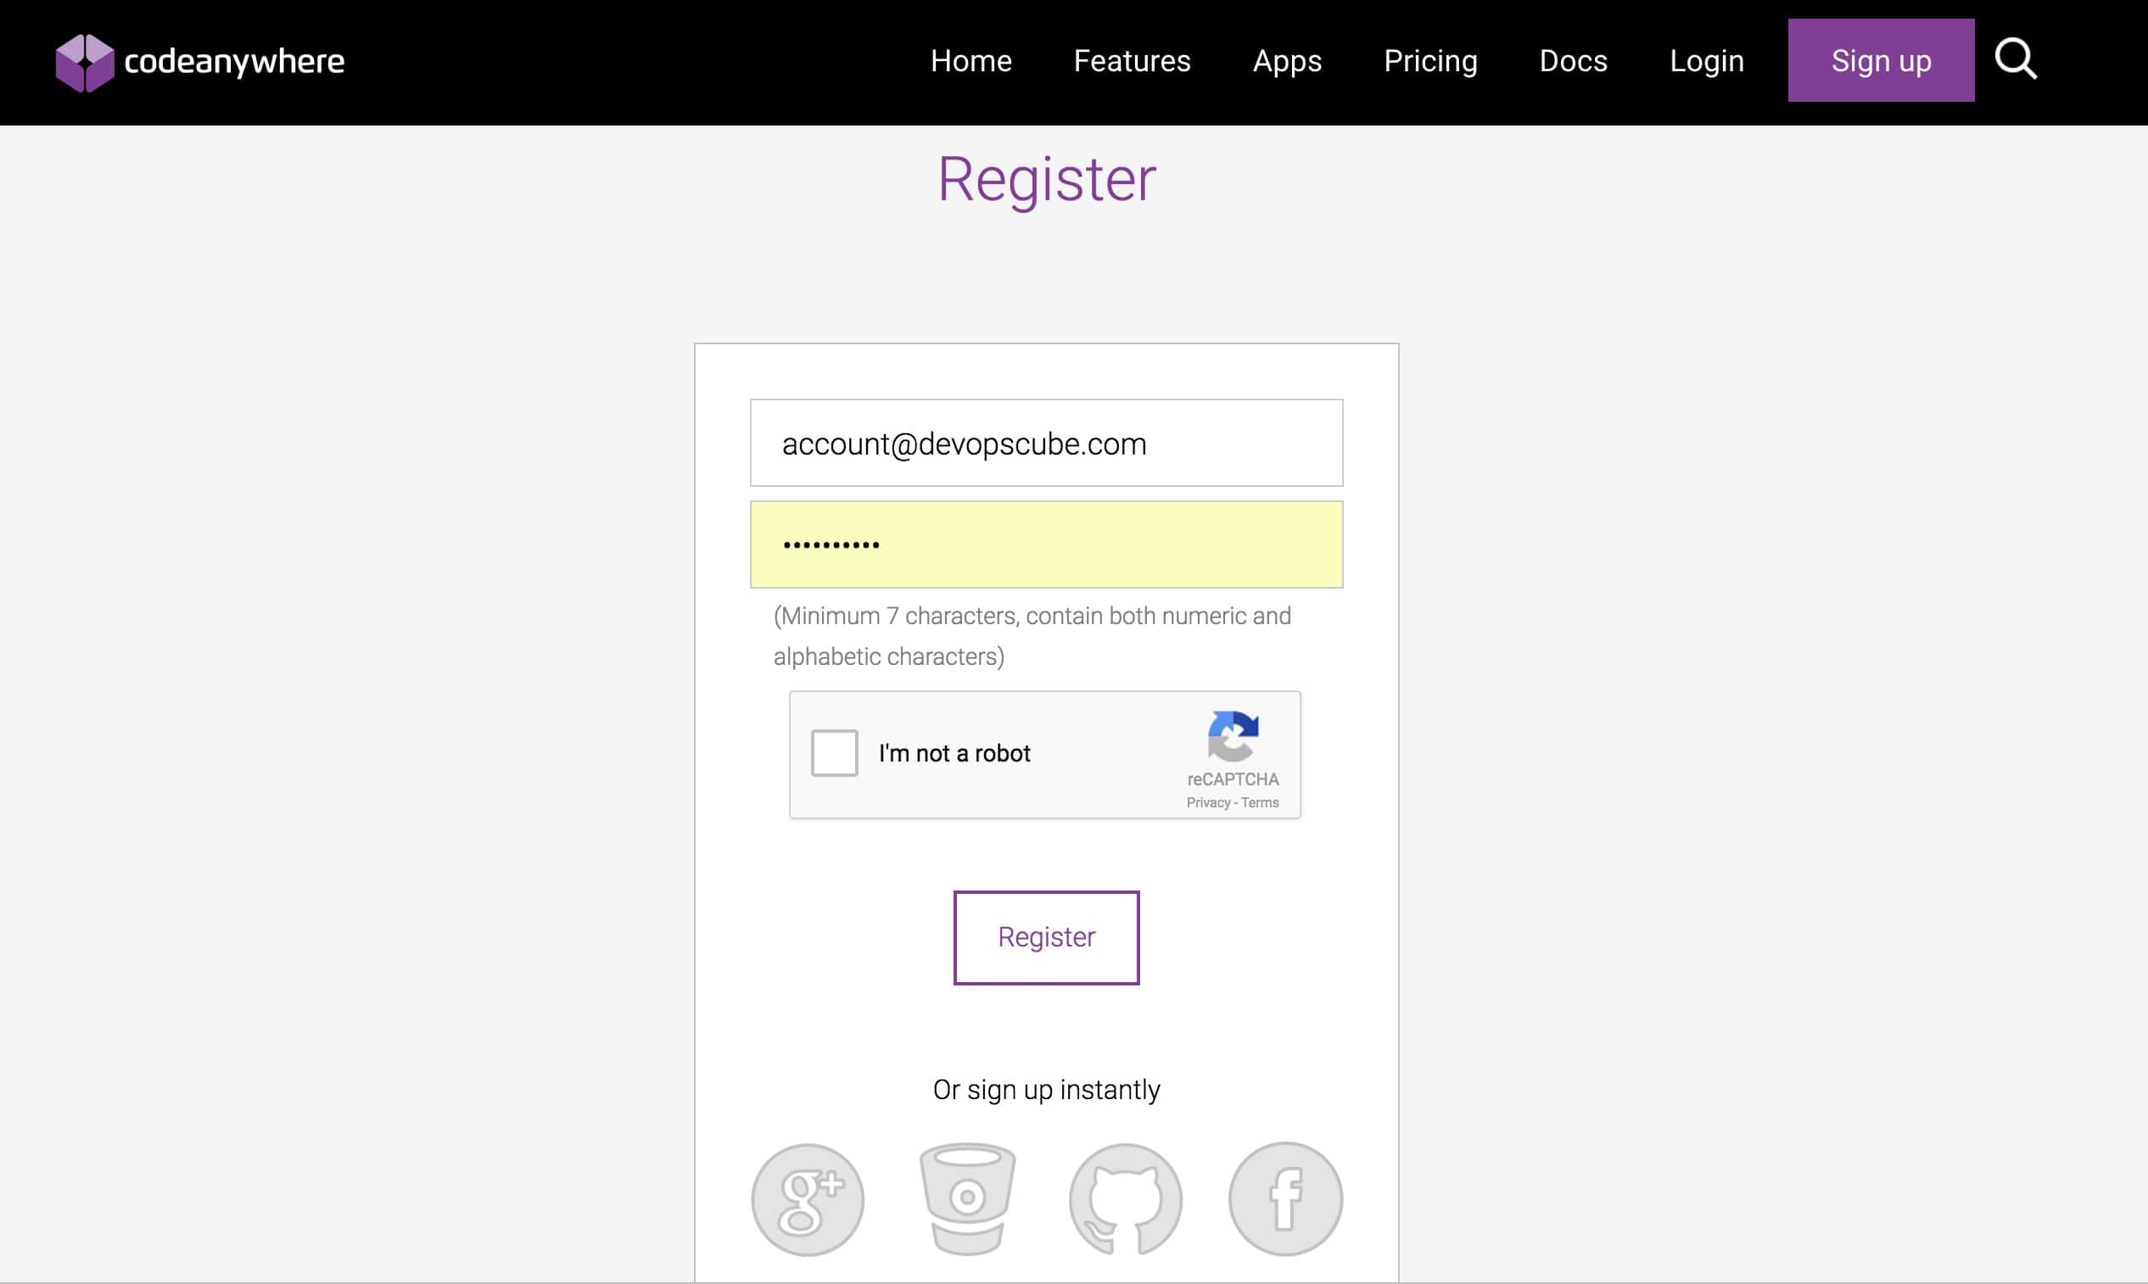Sign up with Bitbucket bucket icon
Screen dimensions: 2148x1284
click(x=967, y=1199)
